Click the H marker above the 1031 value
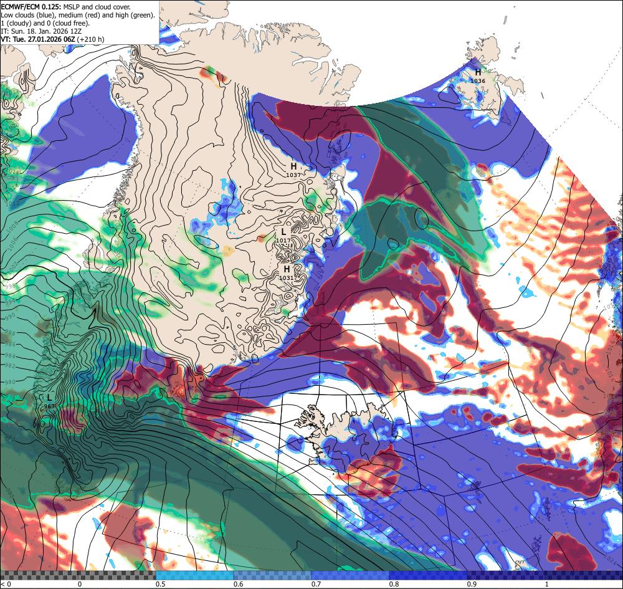 [x=287, y=269]
